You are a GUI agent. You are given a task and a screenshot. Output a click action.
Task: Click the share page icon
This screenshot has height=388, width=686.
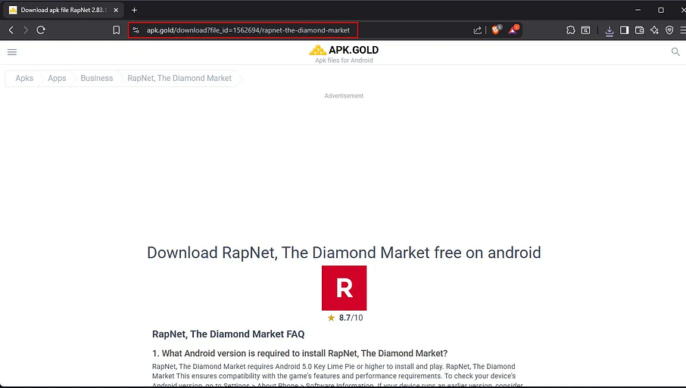pos(477,30)
